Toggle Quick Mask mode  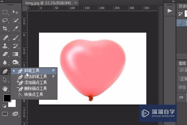pos(5,114)
